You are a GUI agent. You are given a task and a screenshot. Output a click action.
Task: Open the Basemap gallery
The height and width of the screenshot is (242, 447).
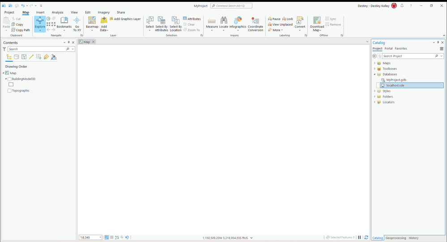coord(92,24)
